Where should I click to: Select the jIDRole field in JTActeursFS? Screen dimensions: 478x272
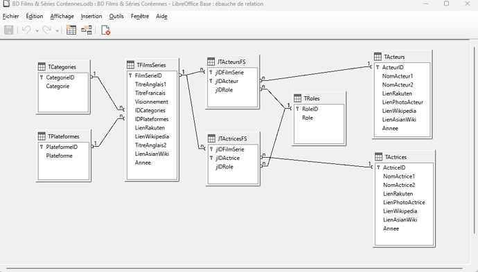233,90
